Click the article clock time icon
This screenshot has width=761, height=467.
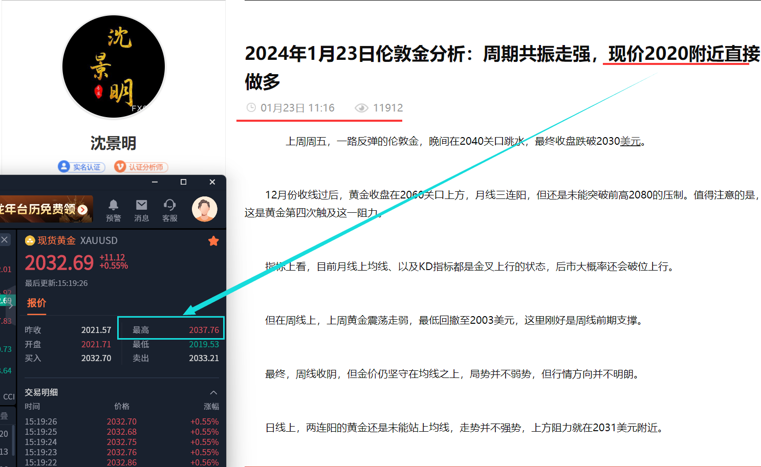pyautogui.click(x=251, y=108)
